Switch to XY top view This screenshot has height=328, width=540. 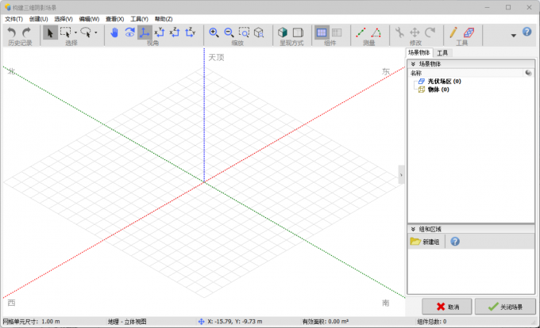[x=160, y=32]
